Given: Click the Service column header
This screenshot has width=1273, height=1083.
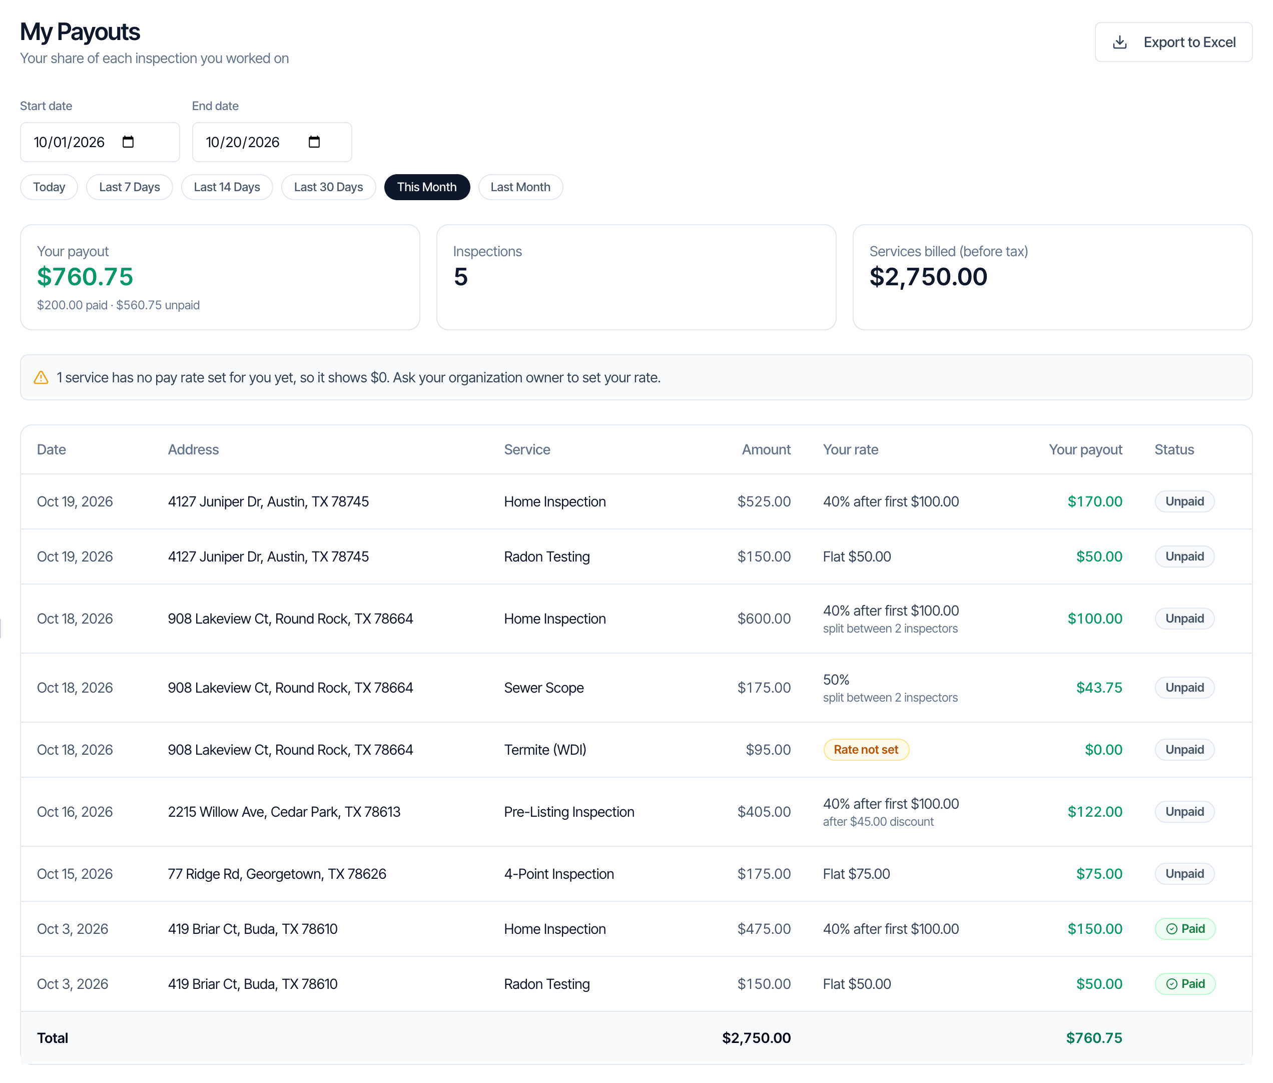Looking at the screenshot, I should pos(526,449).
